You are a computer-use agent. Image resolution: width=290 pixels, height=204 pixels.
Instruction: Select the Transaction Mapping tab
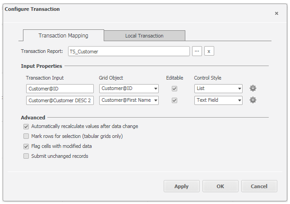click(63, 36)
